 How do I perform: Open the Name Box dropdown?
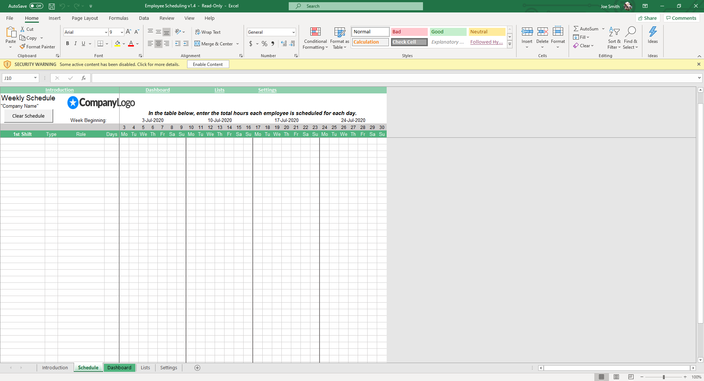(x=36, y=78)
